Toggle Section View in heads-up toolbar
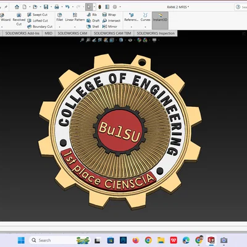Viewport: 247px width, 247px height. pyautogui.click(x=100, y=40)
